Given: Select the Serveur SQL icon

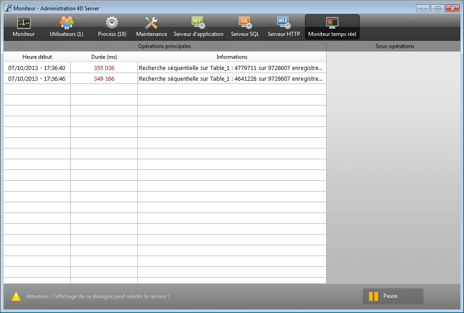Looking at the screenshot, I should click(245, 23).
